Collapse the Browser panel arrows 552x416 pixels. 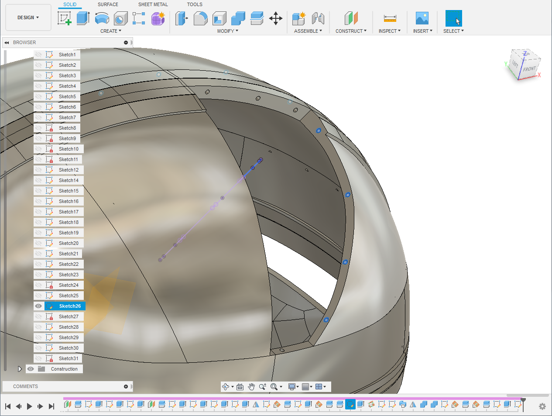[x=7, y=43]
